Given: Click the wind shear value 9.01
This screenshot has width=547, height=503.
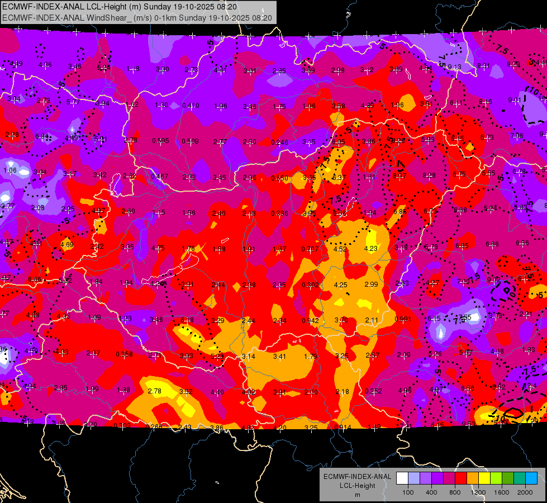Looking at the screenshot, I should point(515,100).
